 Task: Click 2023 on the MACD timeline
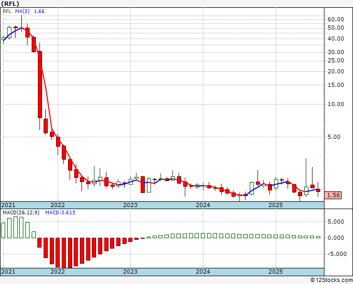tap(130, 272)
